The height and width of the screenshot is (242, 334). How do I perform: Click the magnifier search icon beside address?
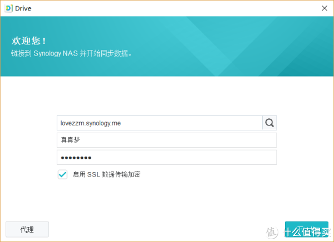coord(269,123)
